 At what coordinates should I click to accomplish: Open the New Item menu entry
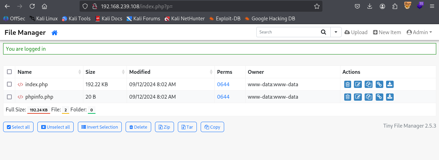point(387,32)
